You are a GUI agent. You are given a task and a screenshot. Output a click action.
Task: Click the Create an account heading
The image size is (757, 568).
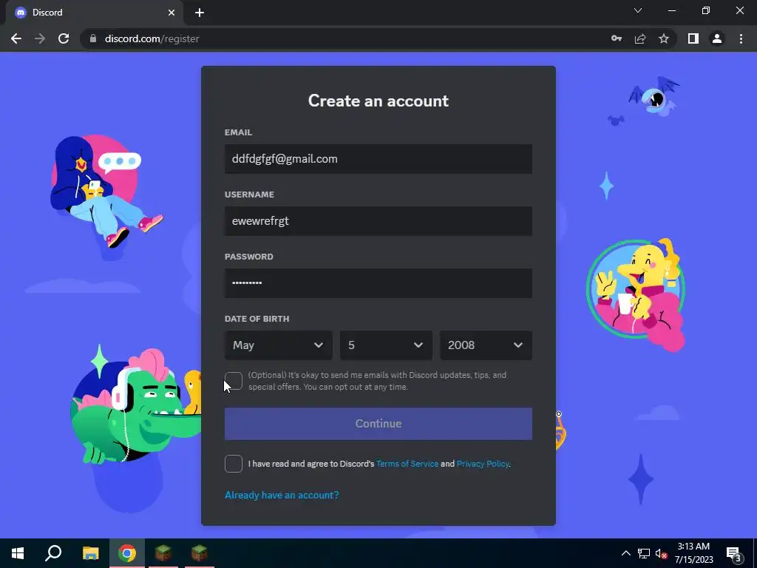[x=378, y=101]
